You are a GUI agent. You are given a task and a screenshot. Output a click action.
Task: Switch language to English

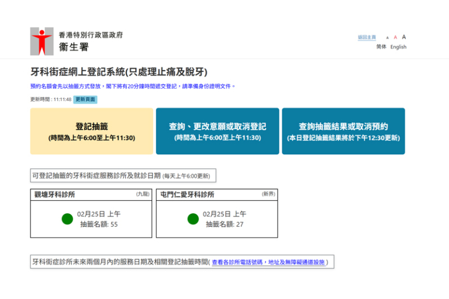coord(398,47)
